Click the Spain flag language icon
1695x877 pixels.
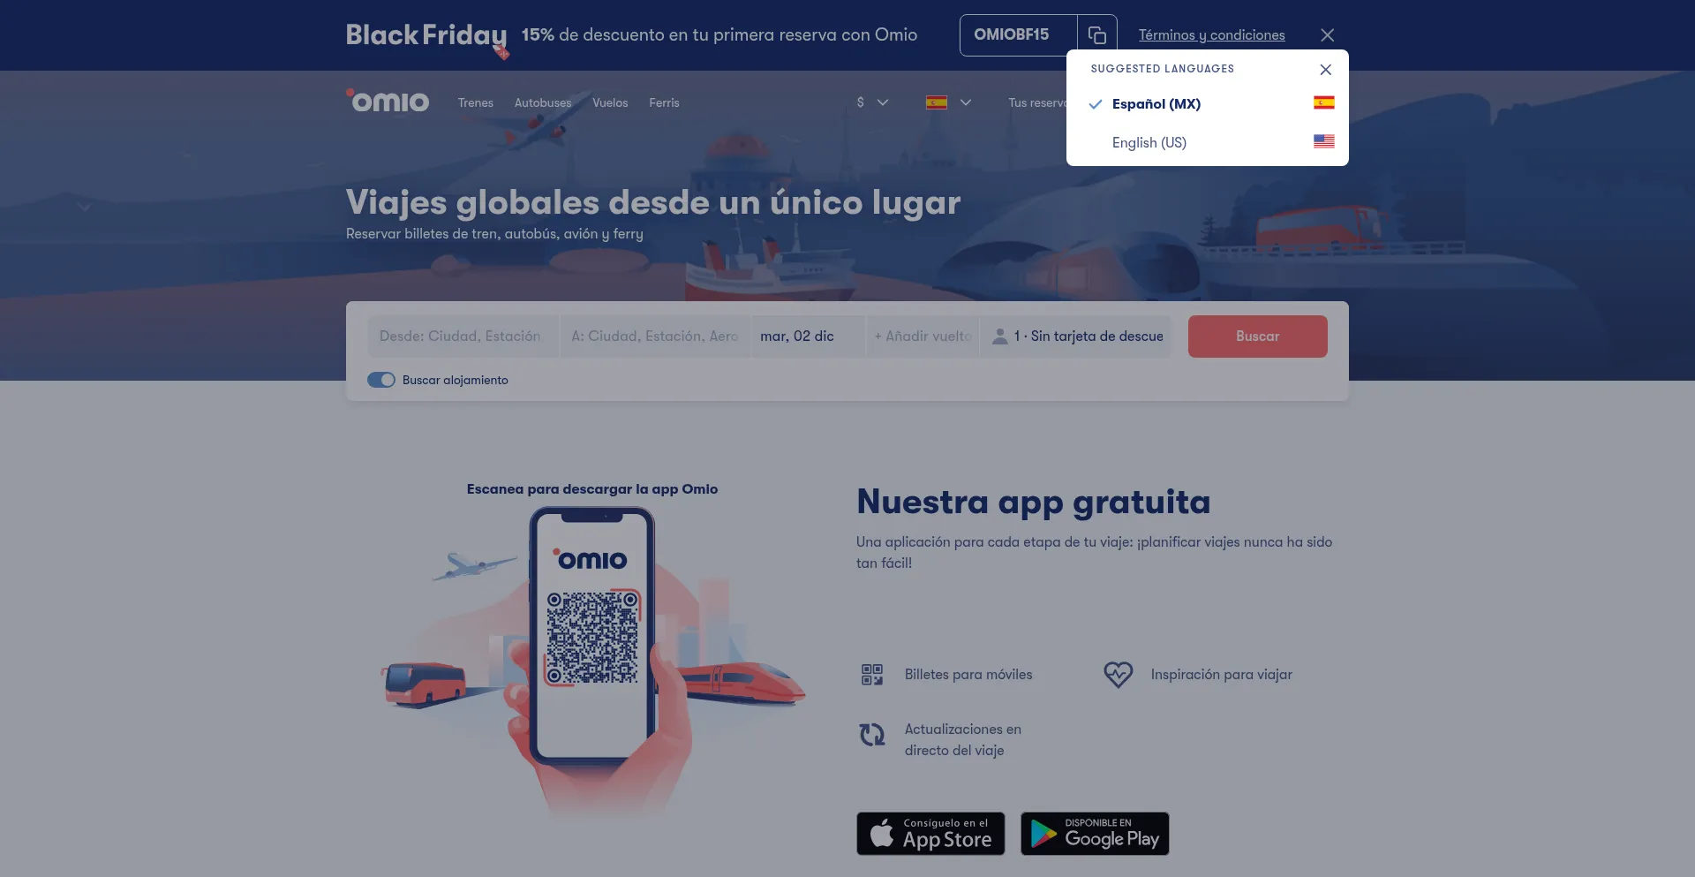point(937,102)
